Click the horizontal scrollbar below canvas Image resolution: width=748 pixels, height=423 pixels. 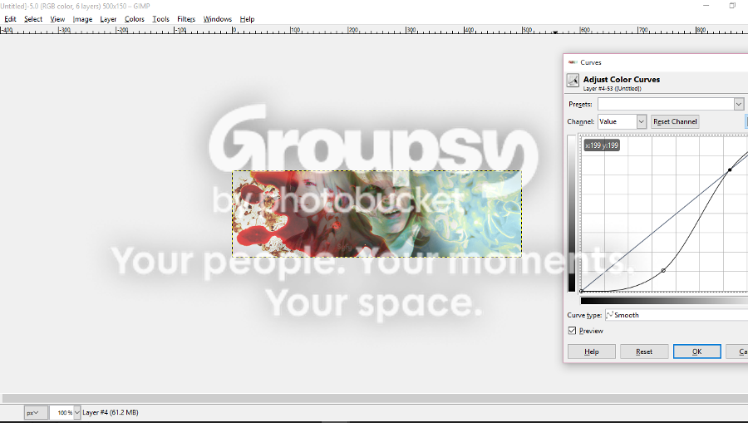coord(375,398)
